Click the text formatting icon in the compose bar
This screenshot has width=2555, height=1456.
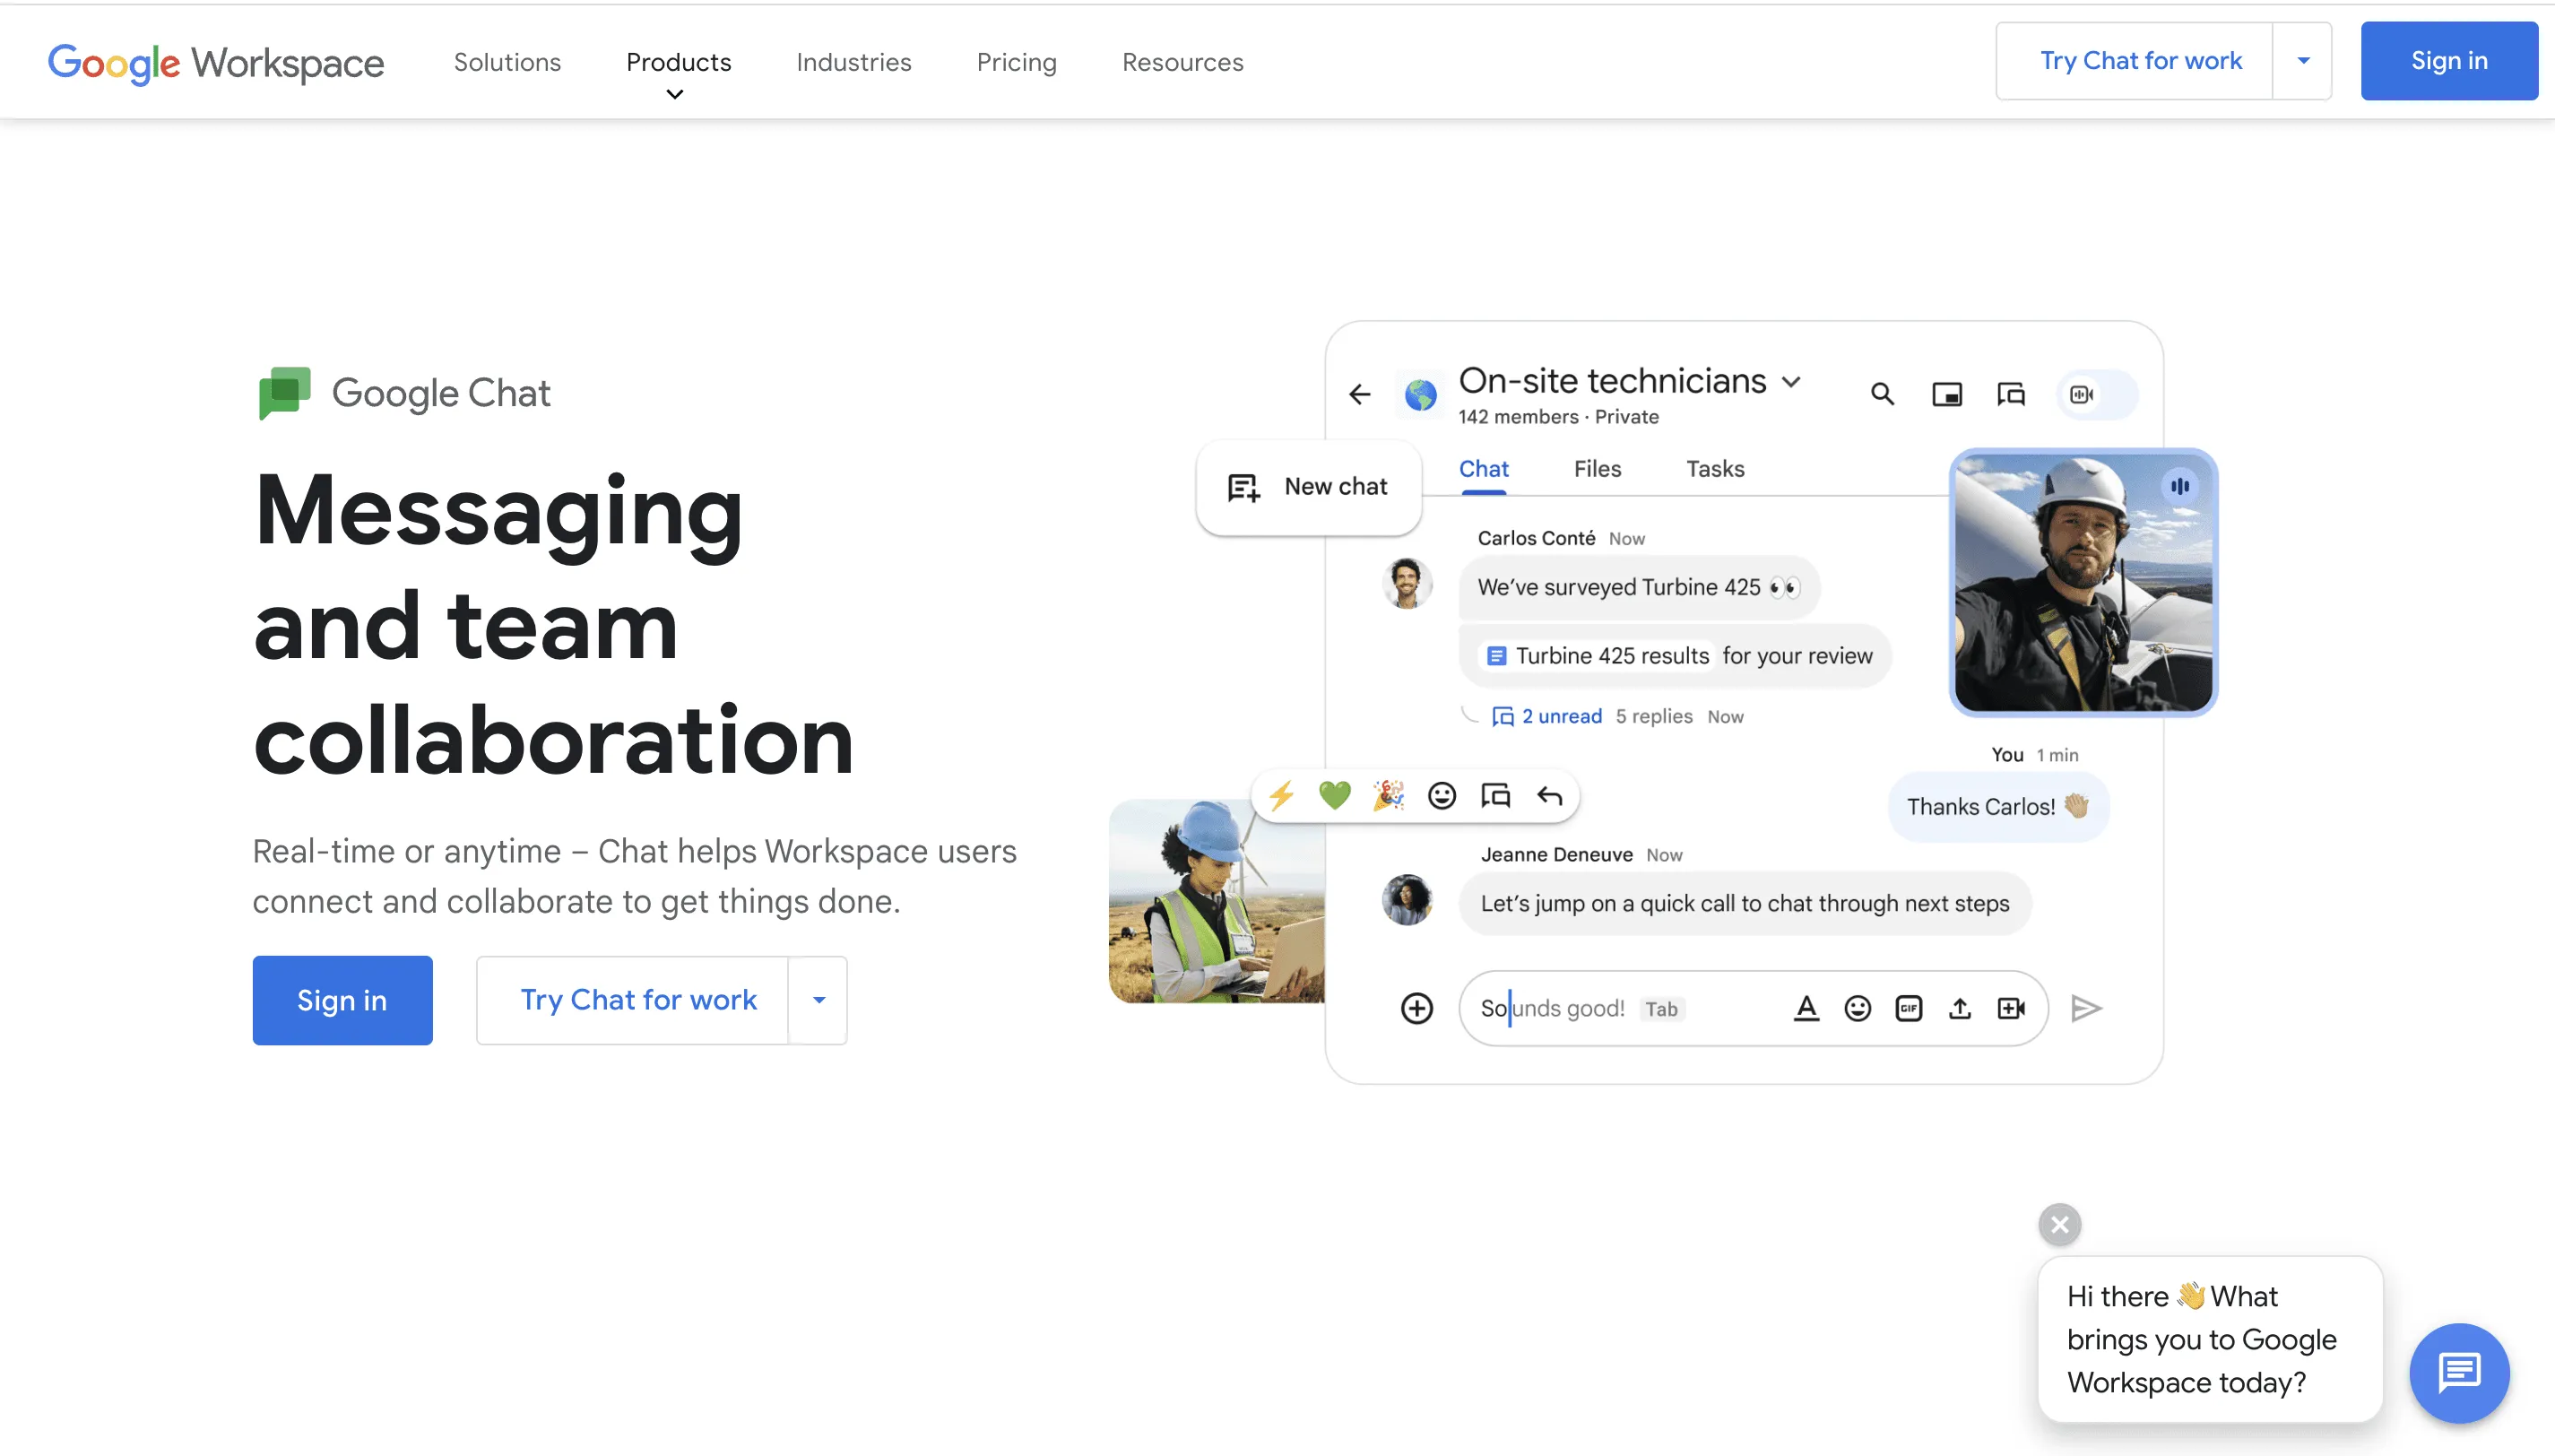1806,1008
